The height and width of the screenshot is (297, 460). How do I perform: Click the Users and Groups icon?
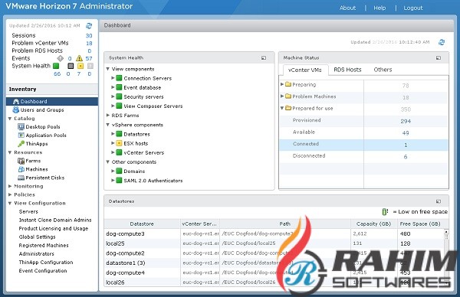pos(16,109)
